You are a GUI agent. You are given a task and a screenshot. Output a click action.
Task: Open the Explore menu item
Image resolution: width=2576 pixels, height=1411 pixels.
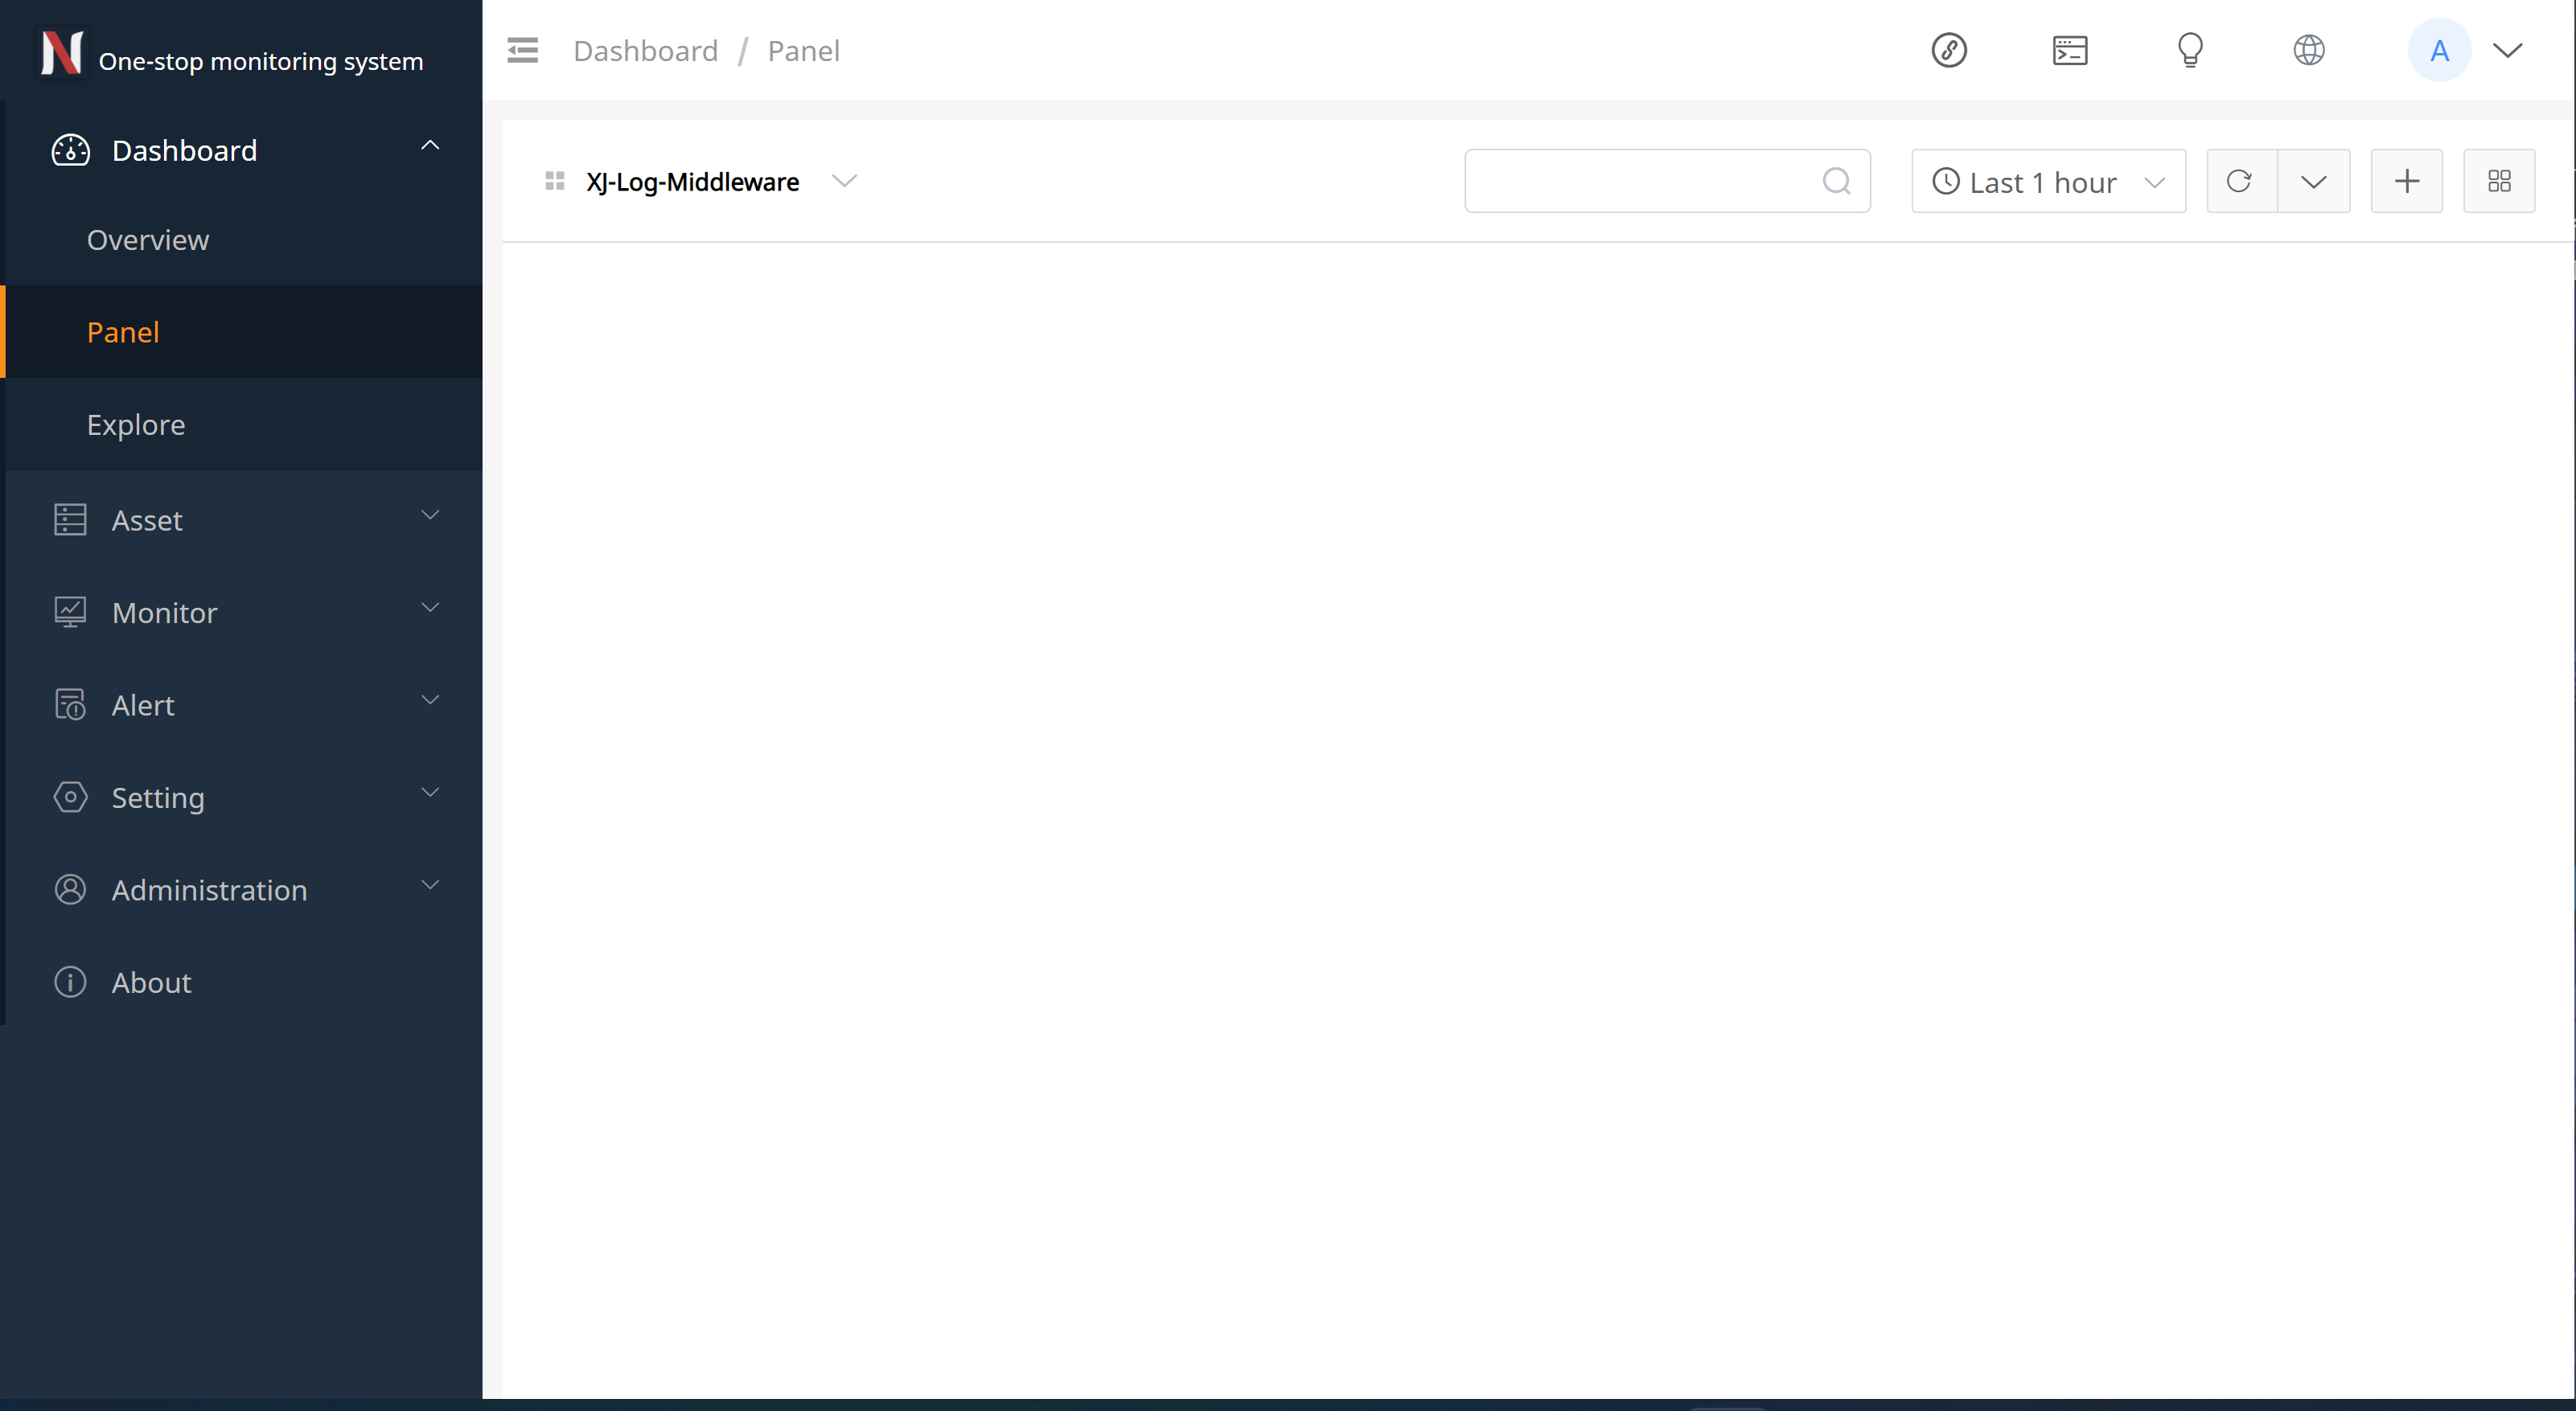click(136, 425)
